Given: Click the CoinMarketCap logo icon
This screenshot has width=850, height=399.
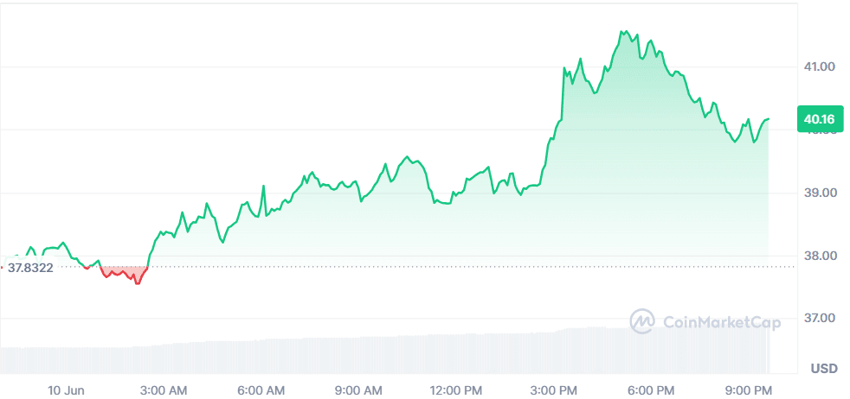Looking at the screenshot, I should coord(641,321).
